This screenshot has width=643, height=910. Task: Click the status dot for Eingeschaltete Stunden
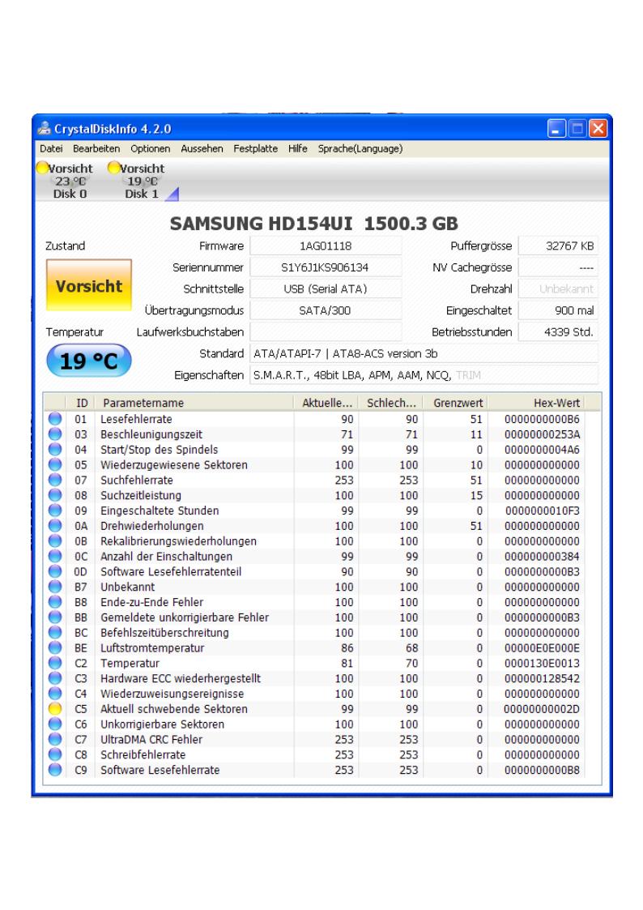click(x=55, y=511)
